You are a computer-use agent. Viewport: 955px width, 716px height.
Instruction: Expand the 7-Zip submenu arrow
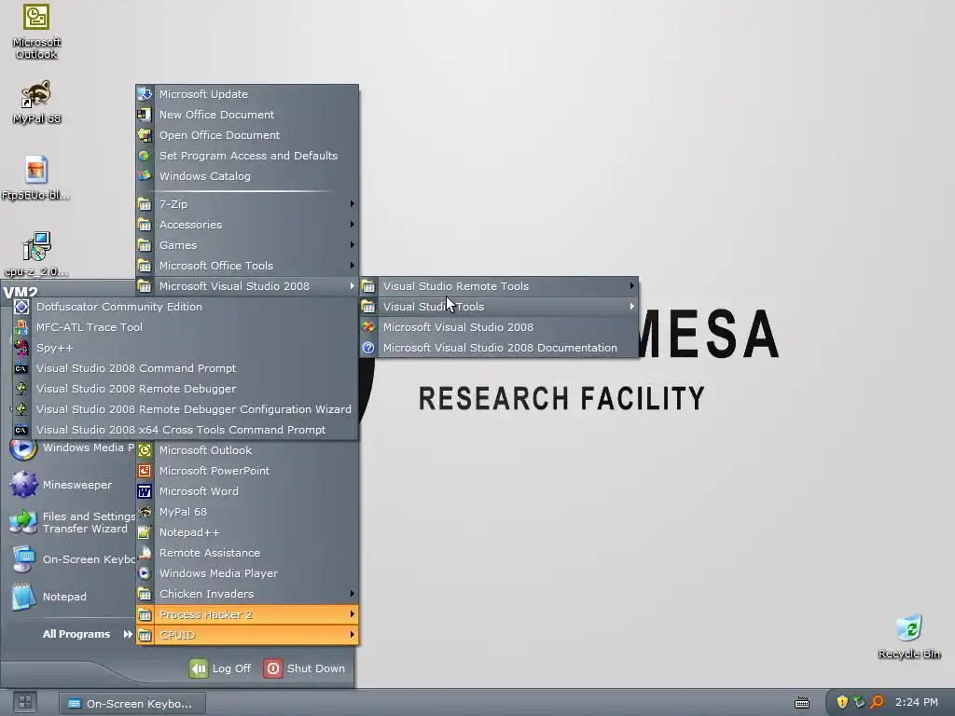pos(352,204)
